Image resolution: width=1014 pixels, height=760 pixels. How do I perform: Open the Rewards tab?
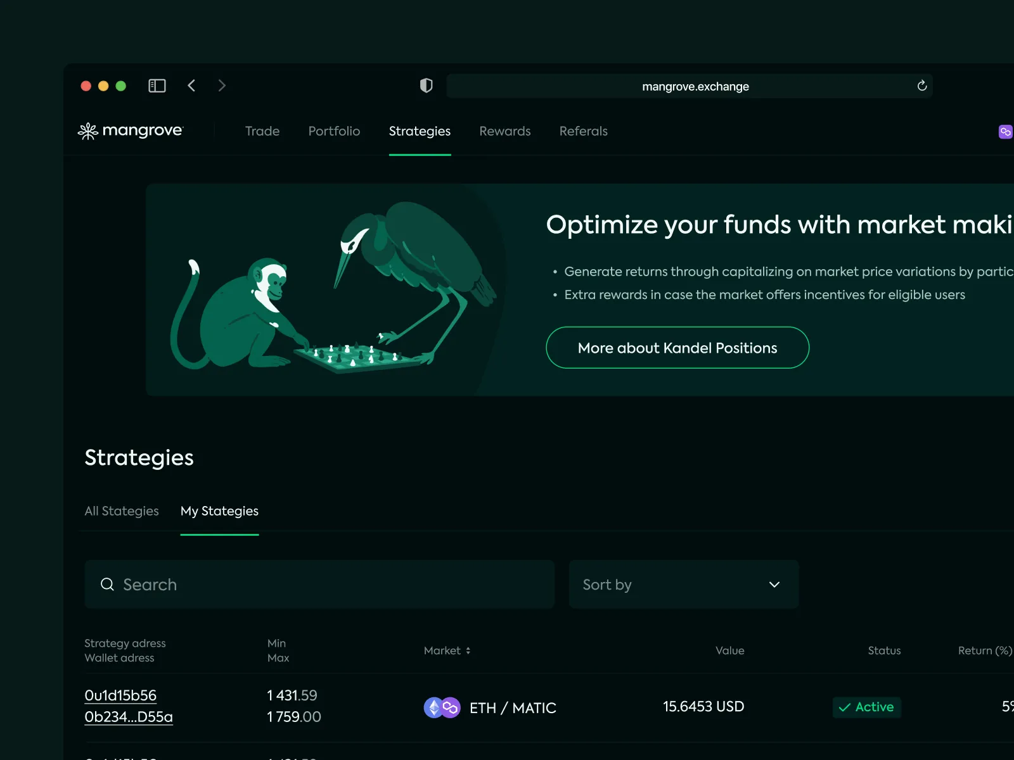coord(505,131)
